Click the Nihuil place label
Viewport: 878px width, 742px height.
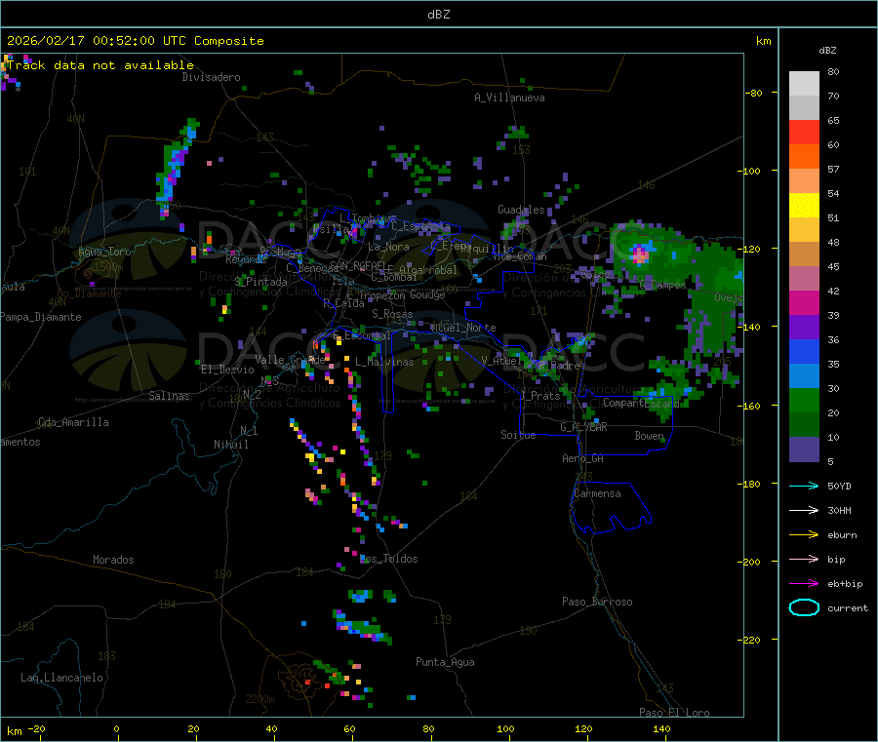click(230, 445)
